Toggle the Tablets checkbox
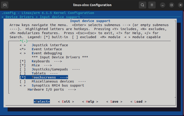This screenshot has width=184, height=116. (x=23, y=73)
